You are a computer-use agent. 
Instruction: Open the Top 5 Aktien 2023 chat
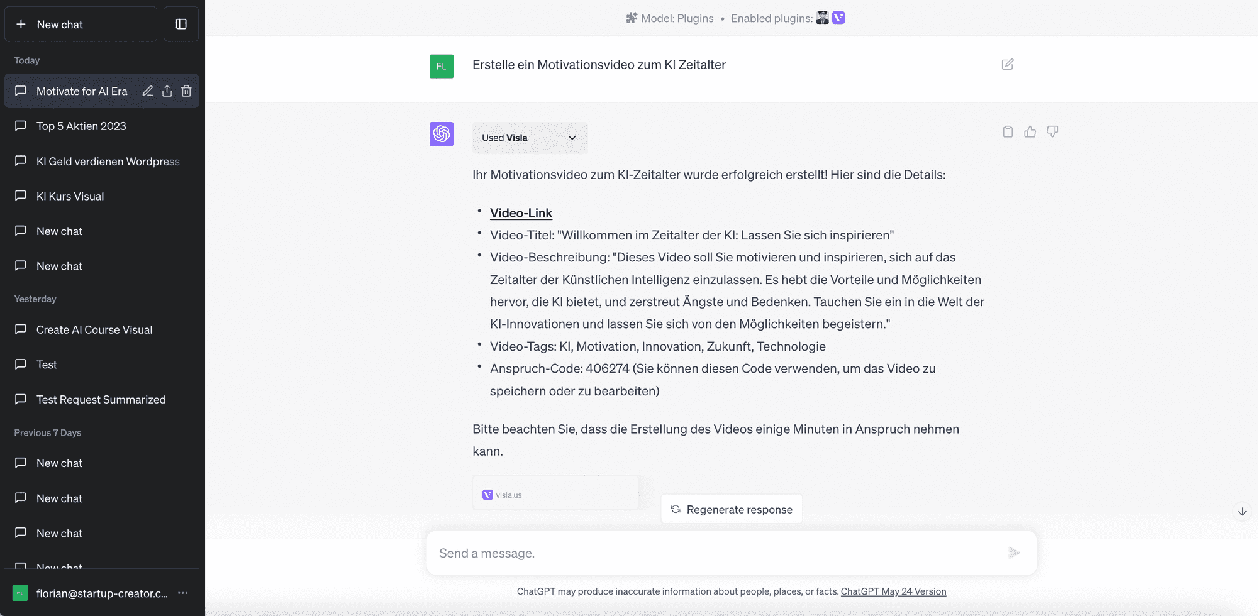[101, 126]
